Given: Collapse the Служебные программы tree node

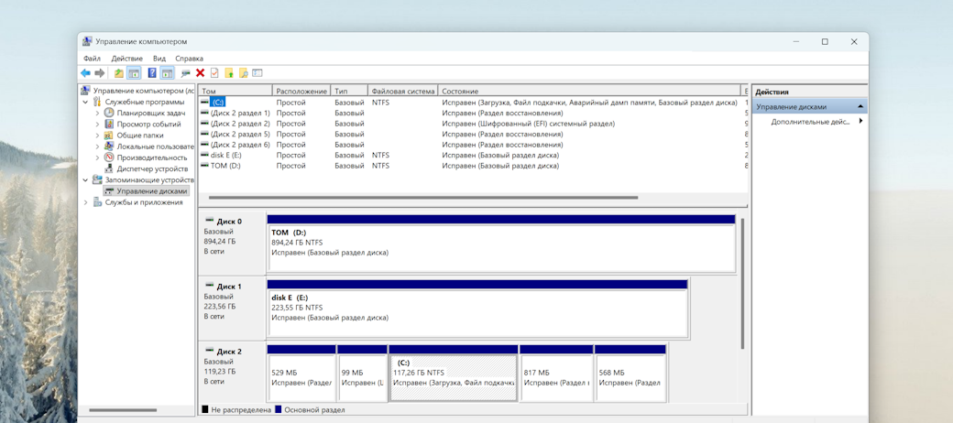Looking at the screenshot, I should [x=86, y=102].
